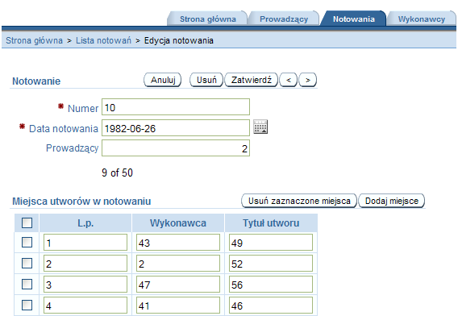The height and width of the screenshot is (316, 458).
Task: Confirm changes with Zatwierdź button
Action: (252, 80)
